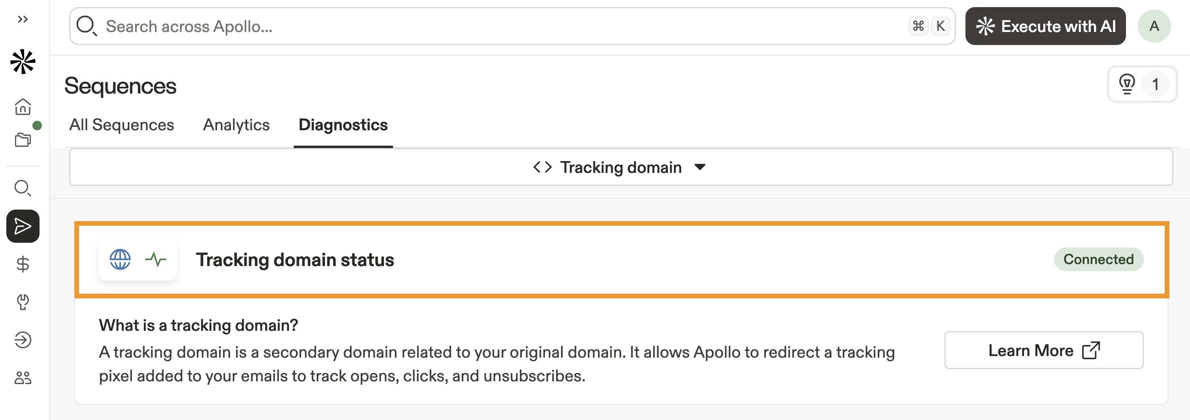Image resolution: width=1190 pixels, height=420 pixels.
Task: Click the circled arrow icon in sidebar
Action: [x=23, y=340]
